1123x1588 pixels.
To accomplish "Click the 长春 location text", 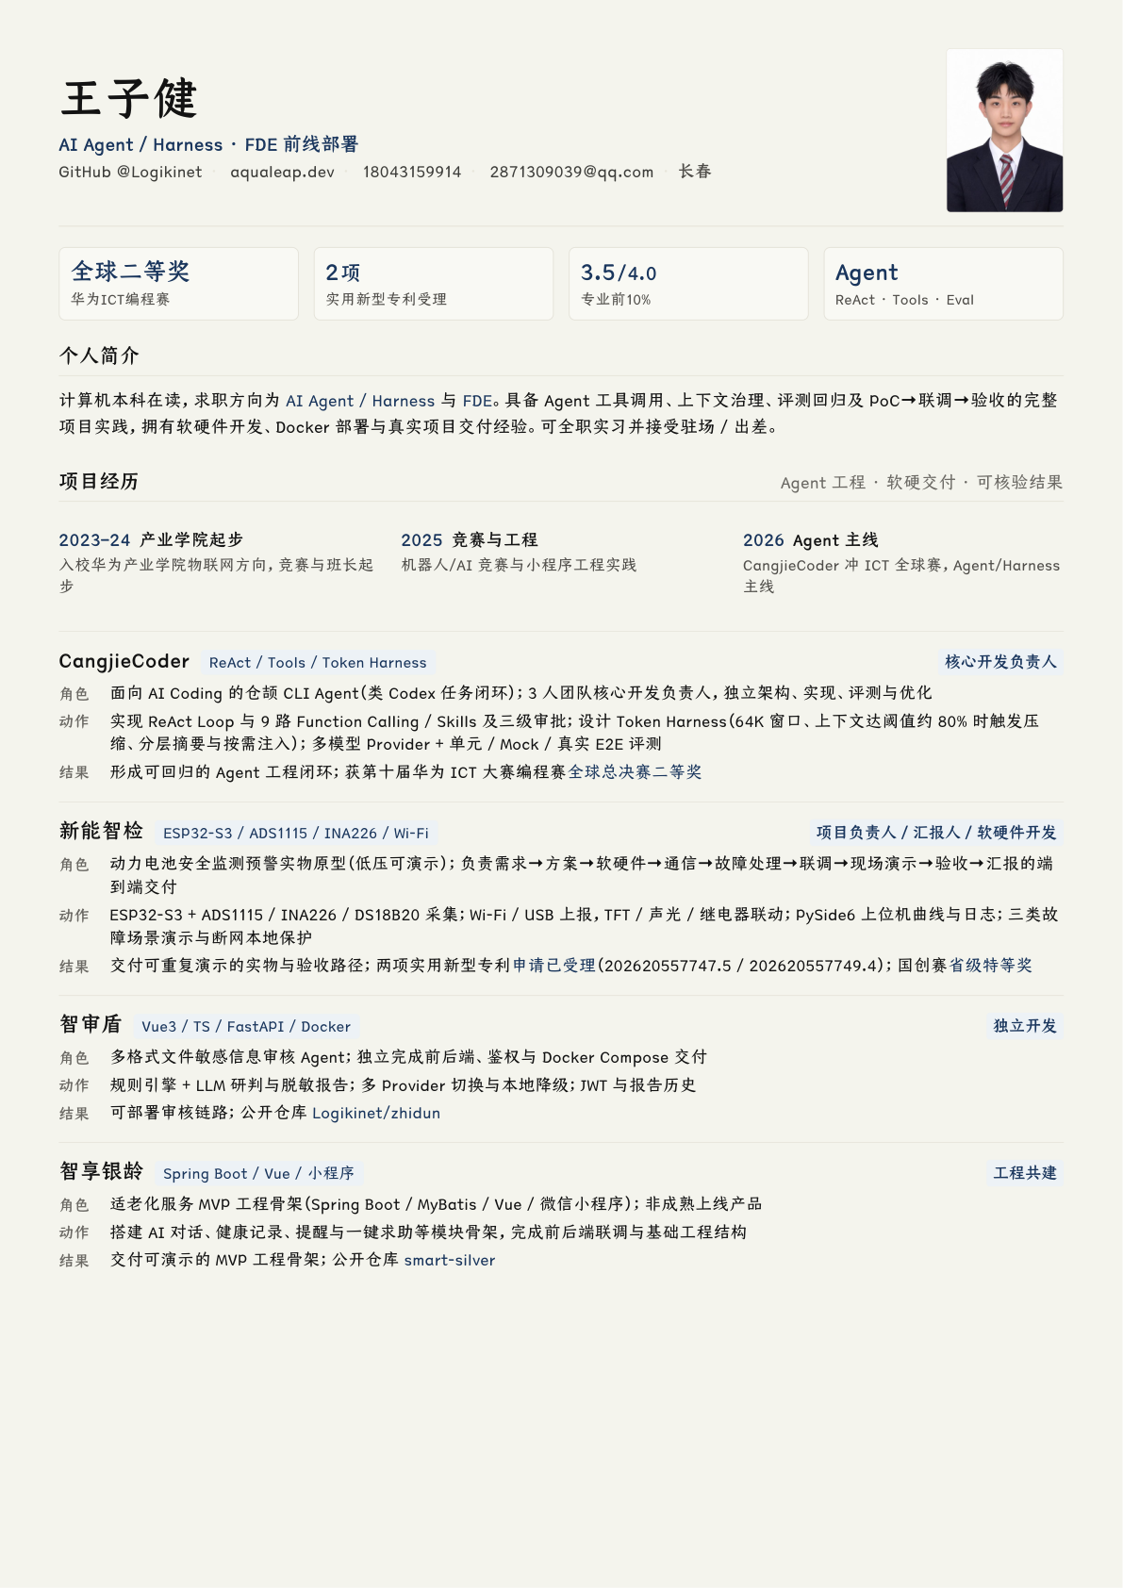I will click(x=695, y=172).
